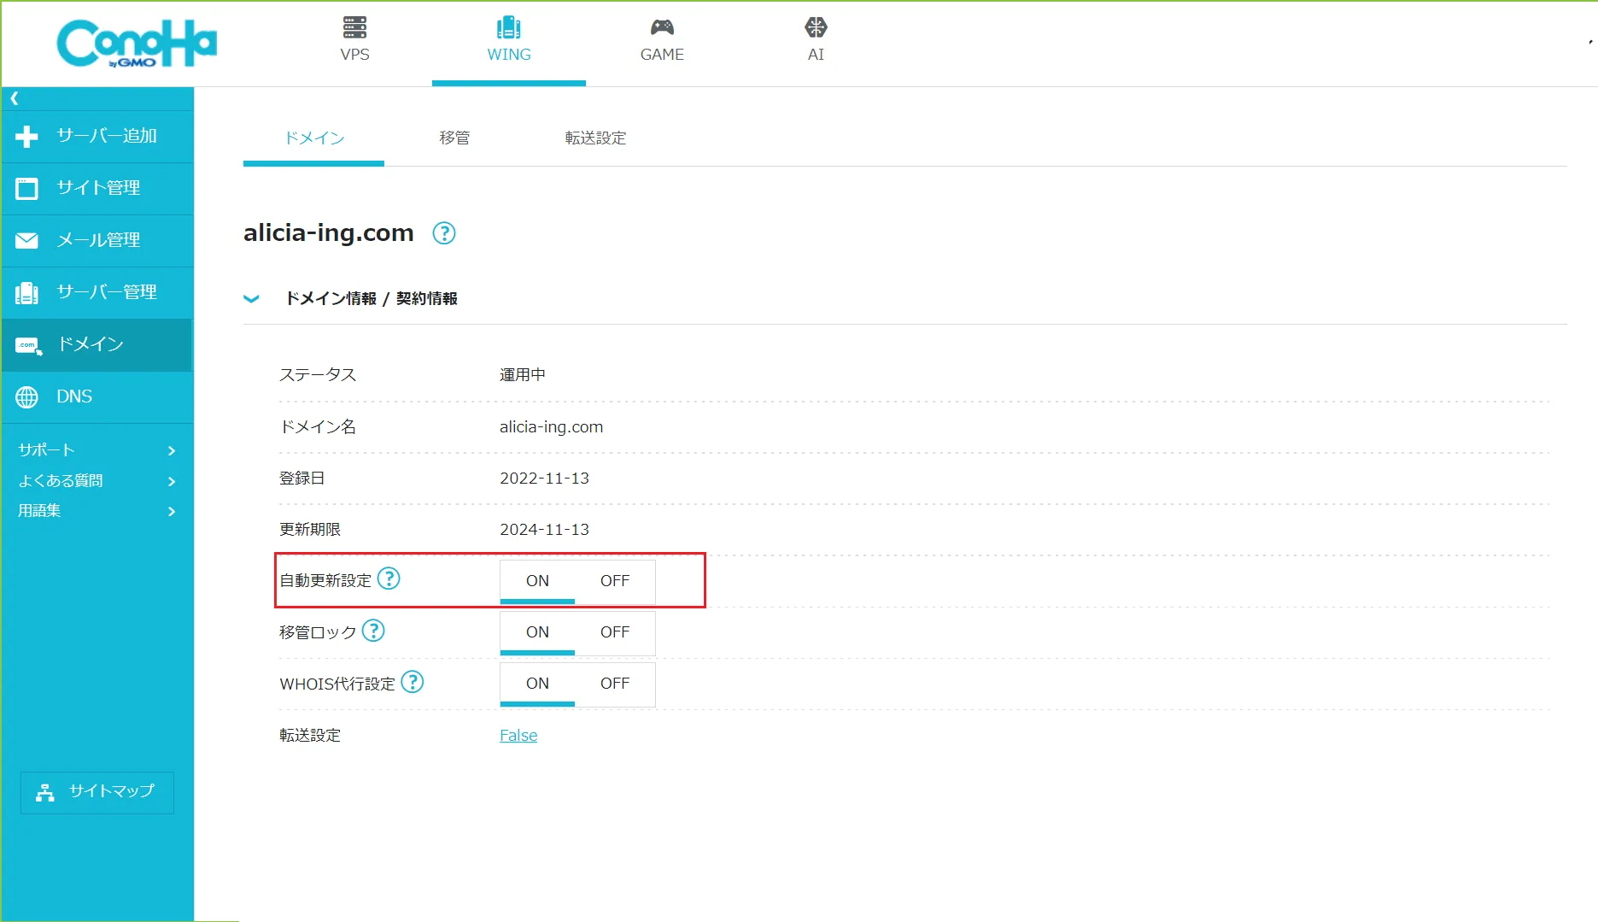
Task: Open DNS in the sidebar
Action: point(97,397)
